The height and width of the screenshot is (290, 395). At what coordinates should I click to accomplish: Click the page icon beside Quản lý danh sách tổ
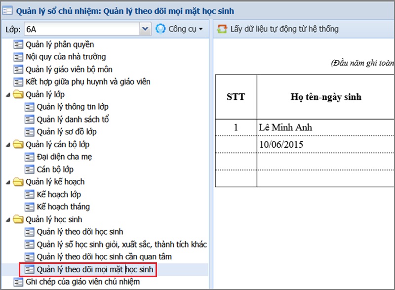tap(29, 120)
